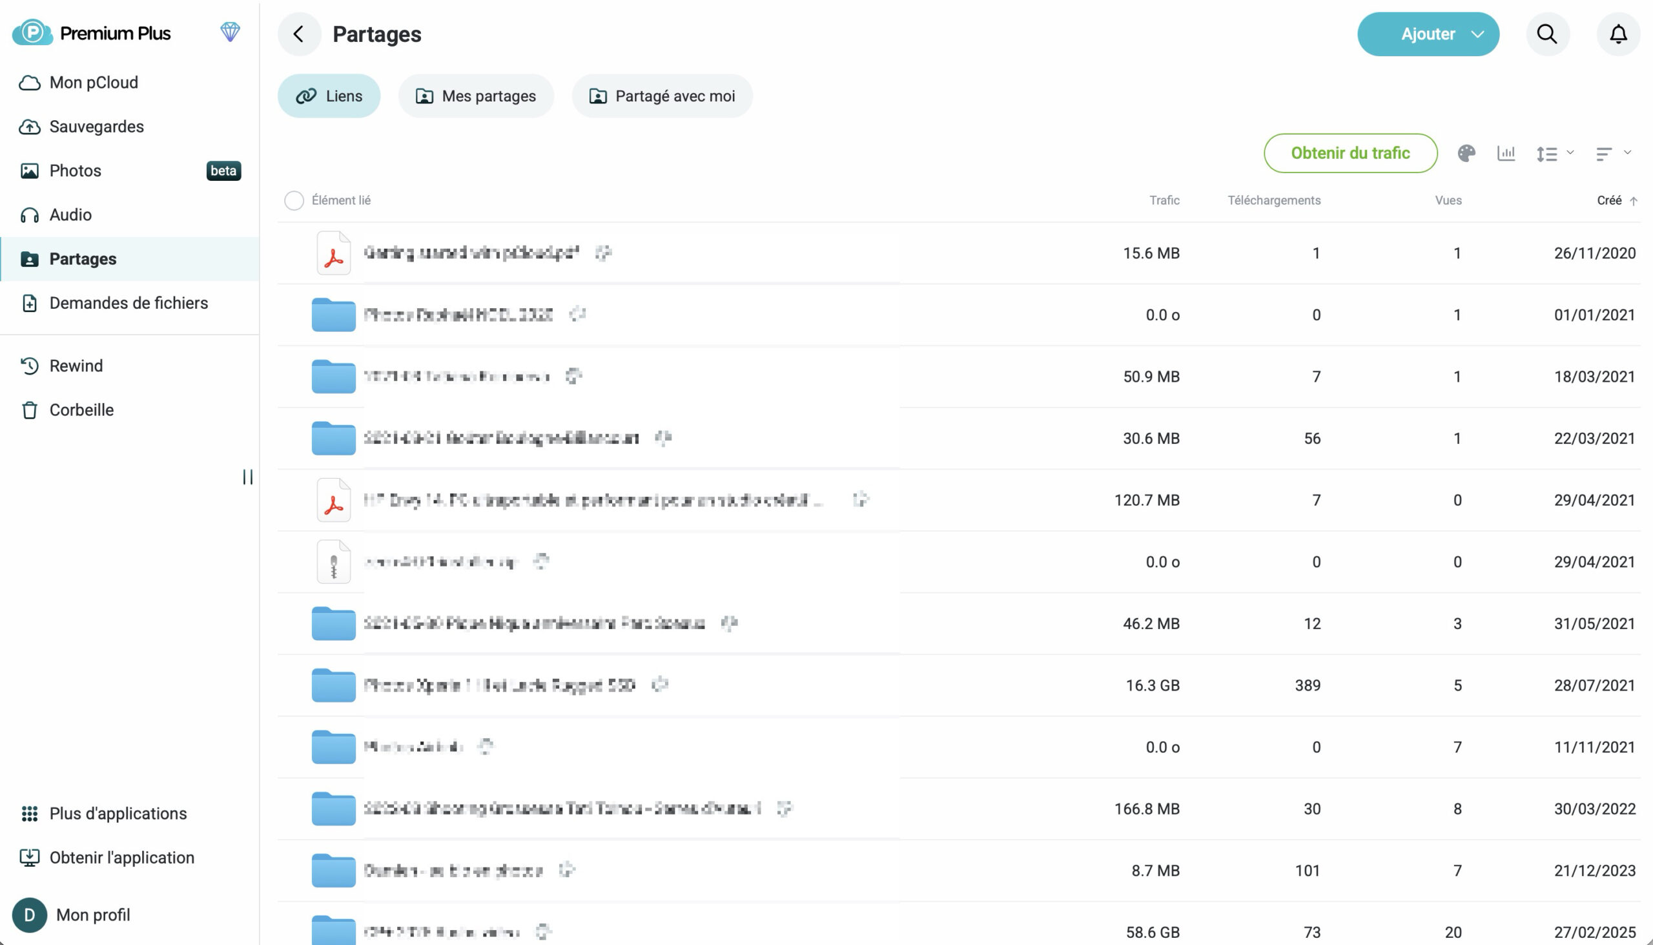The height and width of the screenshot is (945, 1653).
Task: Open the search magnifier icon
Action: (x=1547, y=34)
